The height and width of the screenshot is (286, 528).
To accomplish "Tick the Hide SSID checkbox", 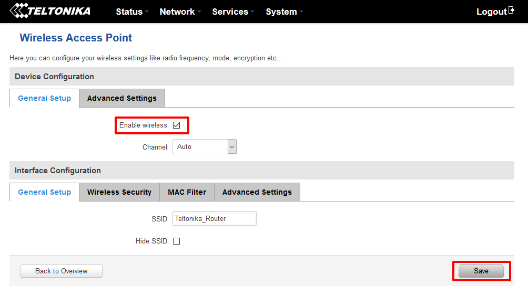I will coord(177,241).
